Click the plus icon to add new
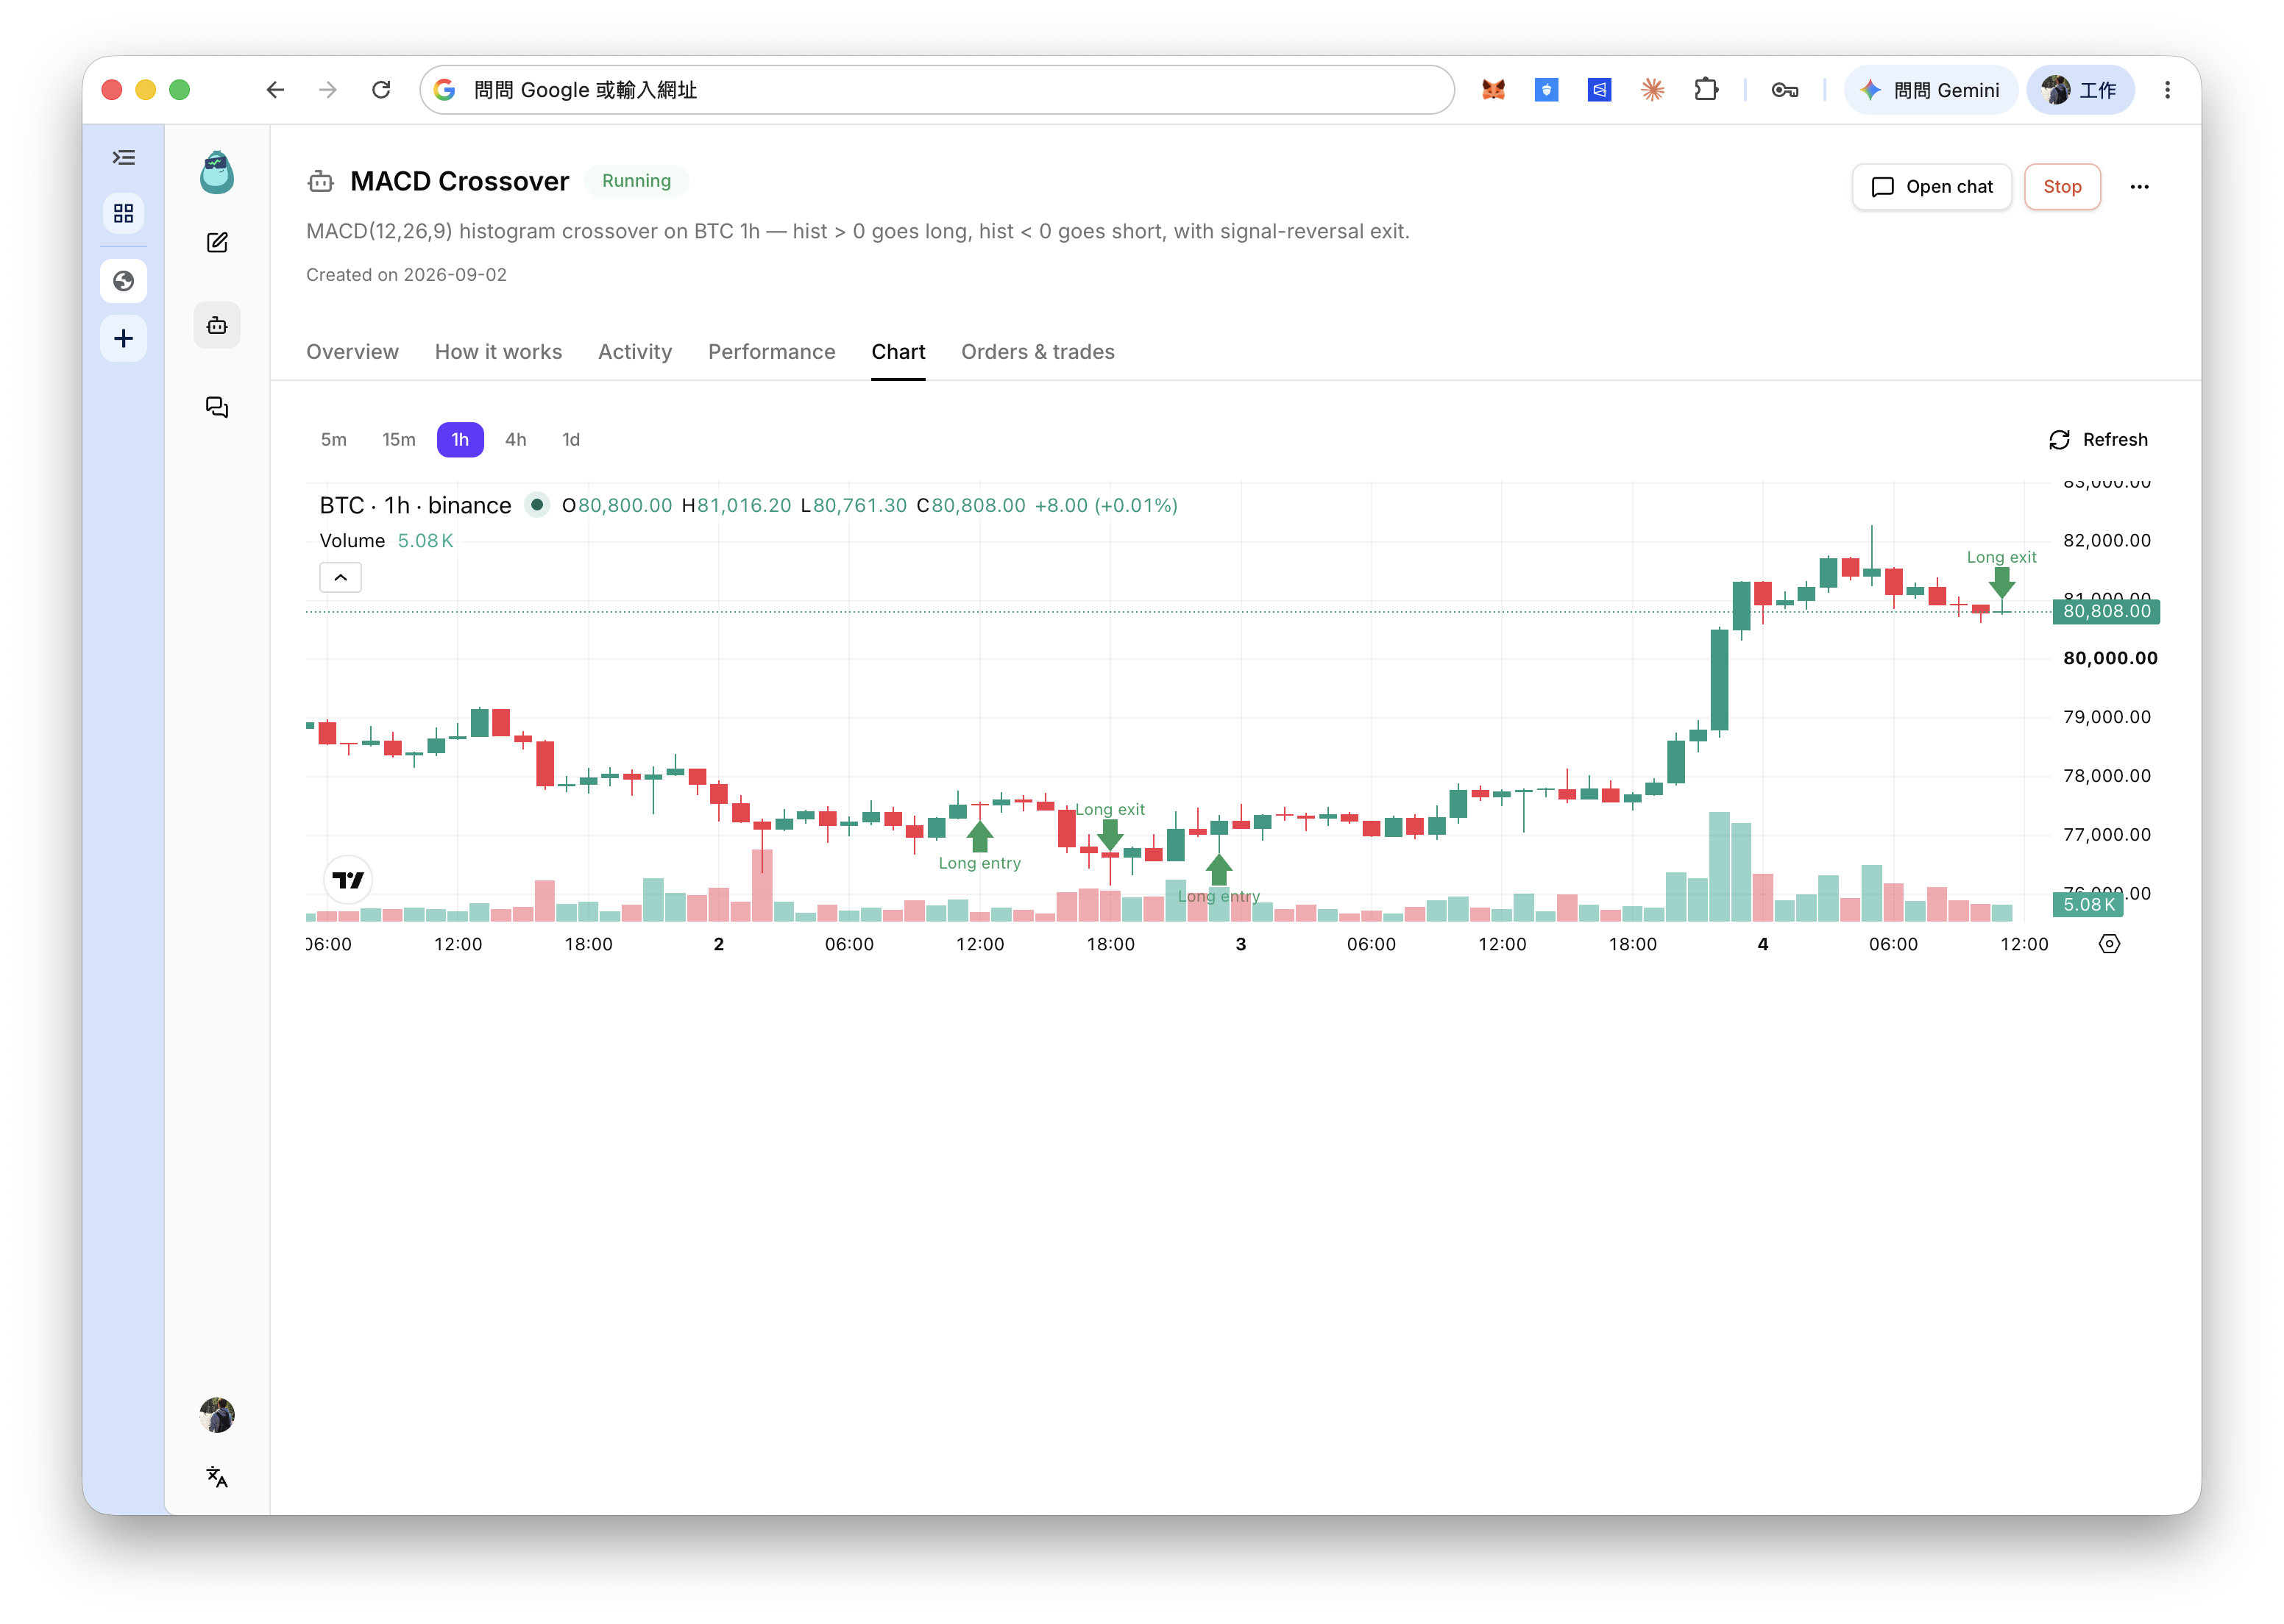Image resolution: width=2284 pixels, height=1624 pixels. click(123, 338)
